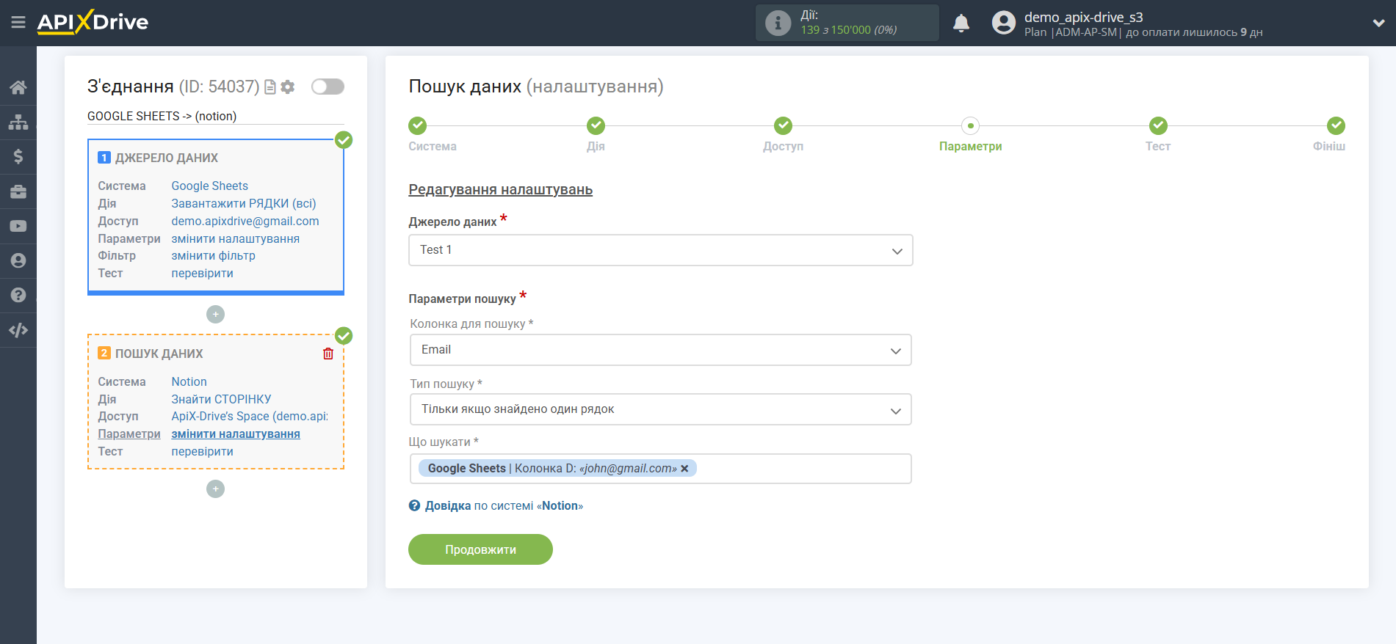Screen dimensions: 1396x644
Task: Click the Дії usage counter
Action: [x=847, y=23]
